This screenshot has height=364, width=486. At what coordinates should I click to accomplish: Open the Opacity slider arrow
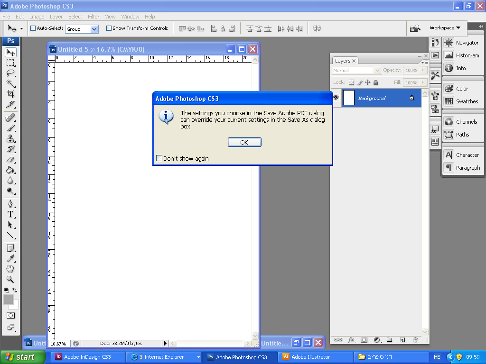pos(423,70)
